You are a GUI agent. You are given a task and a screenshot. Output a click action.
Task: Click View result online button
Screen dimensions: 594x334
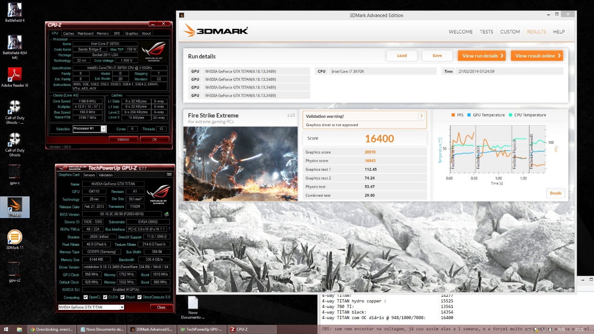537,56
